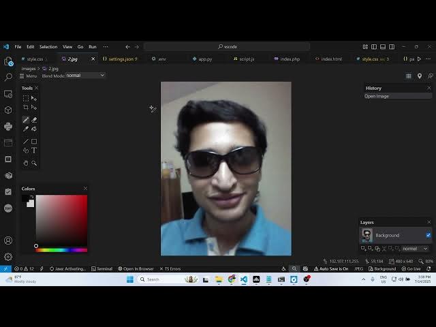Open the Manage gear icon
This screenshot has height=327, width=436.
(x=8, y=256)
